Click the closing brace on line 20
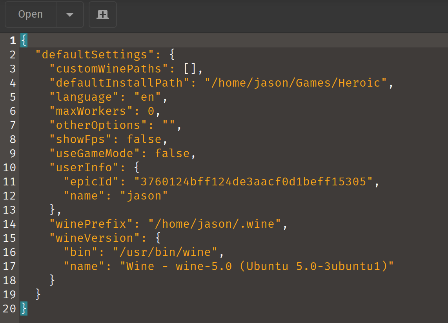Image resolution: width=448 pixels, height=323 pixels. tap(24, 309)
